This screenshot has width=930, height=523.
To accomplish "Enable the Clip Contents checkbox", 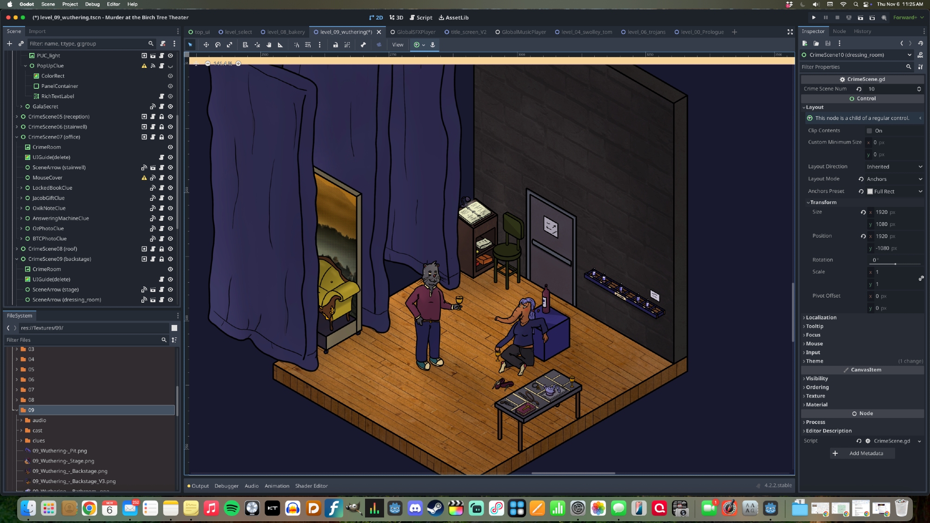I will point(870,131).
